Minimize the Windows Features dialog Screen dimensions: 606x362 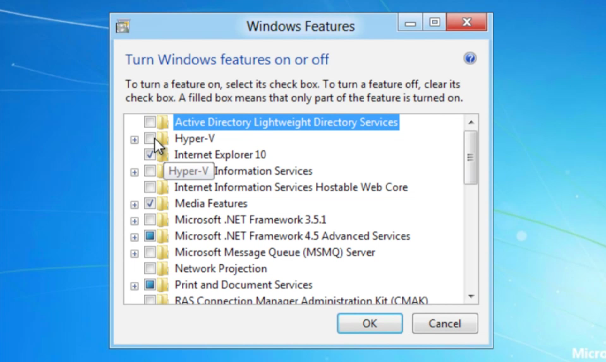coord(410,23)
